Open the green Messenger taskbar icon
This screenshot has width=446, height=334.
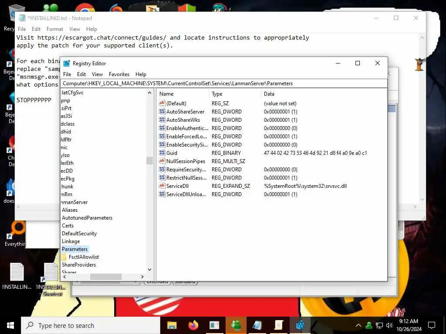click(236, 325)
